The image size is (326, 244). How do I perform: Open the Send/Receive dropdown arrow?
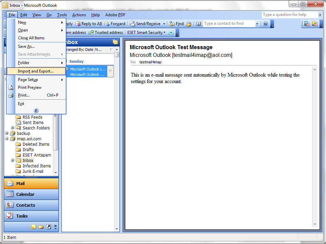(164, 24)
